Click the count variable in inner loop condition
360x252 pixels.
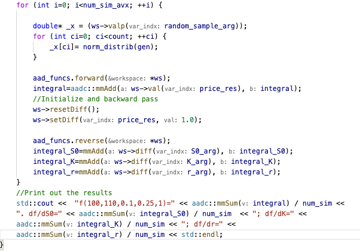[119, 36]
